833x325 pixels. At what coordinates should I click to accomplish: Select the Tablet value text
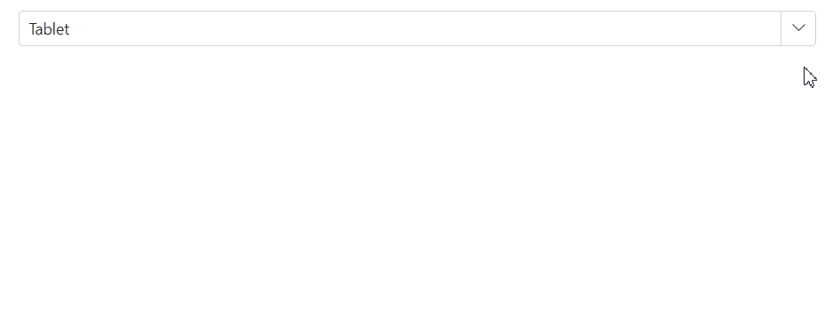49,29
